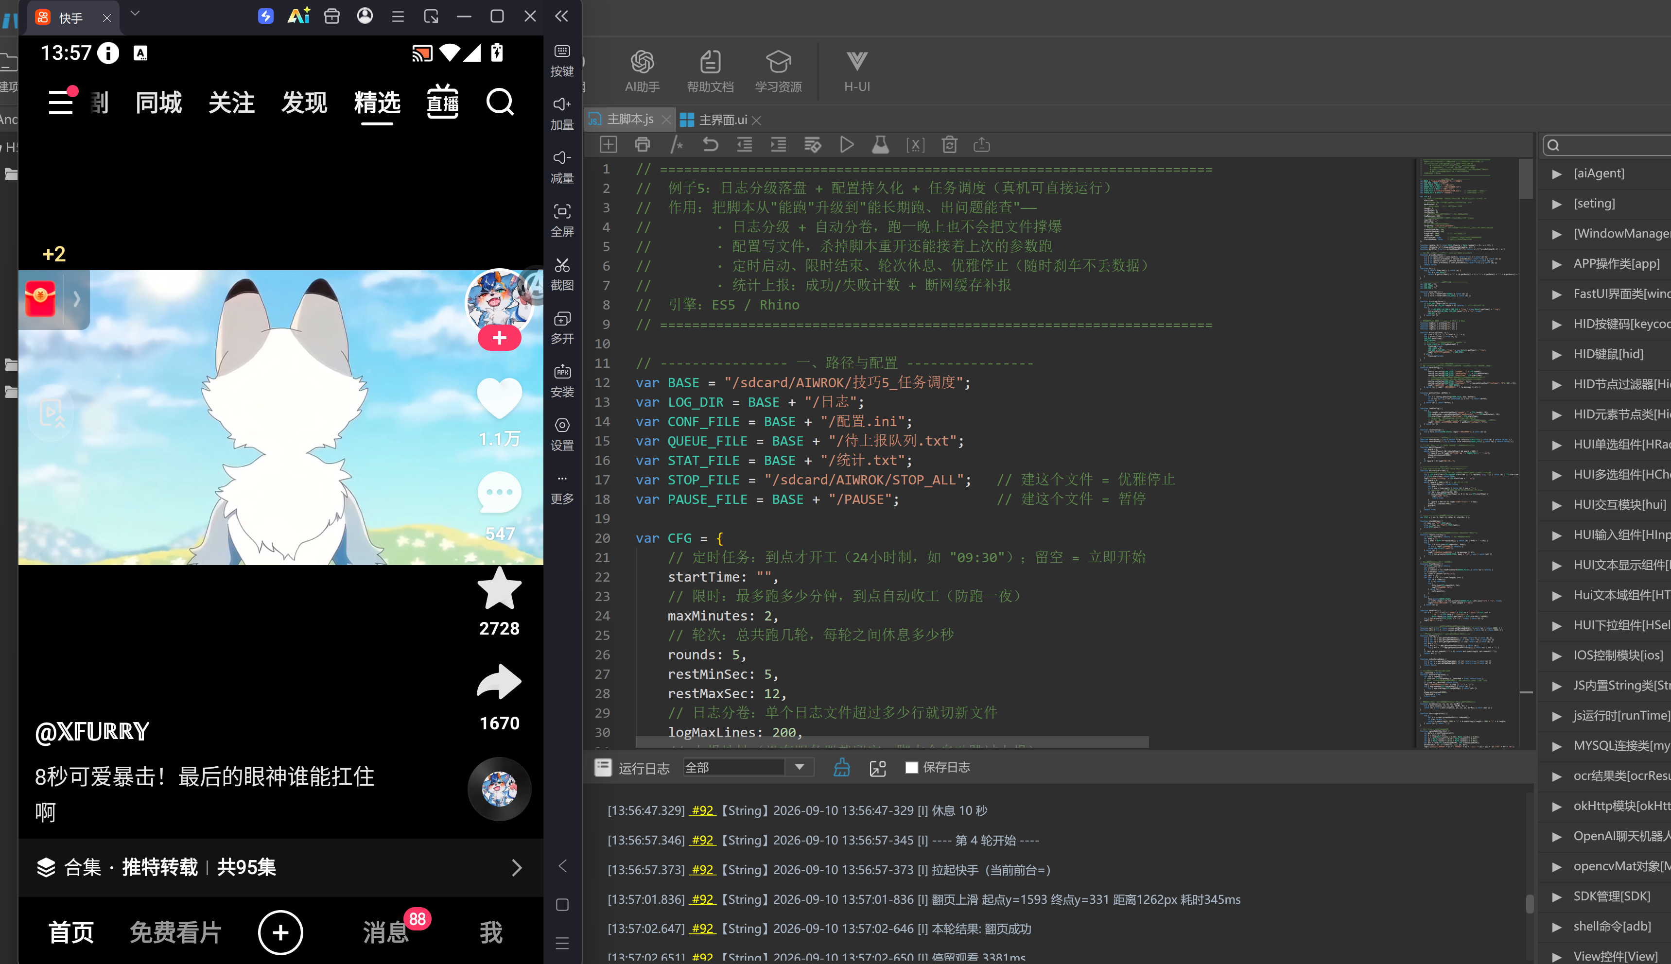Collapse emulator sidebar with double chevron

[x=562, y=16]
